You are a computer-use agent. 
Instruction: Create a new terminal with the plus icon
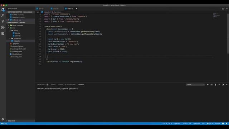208,85
